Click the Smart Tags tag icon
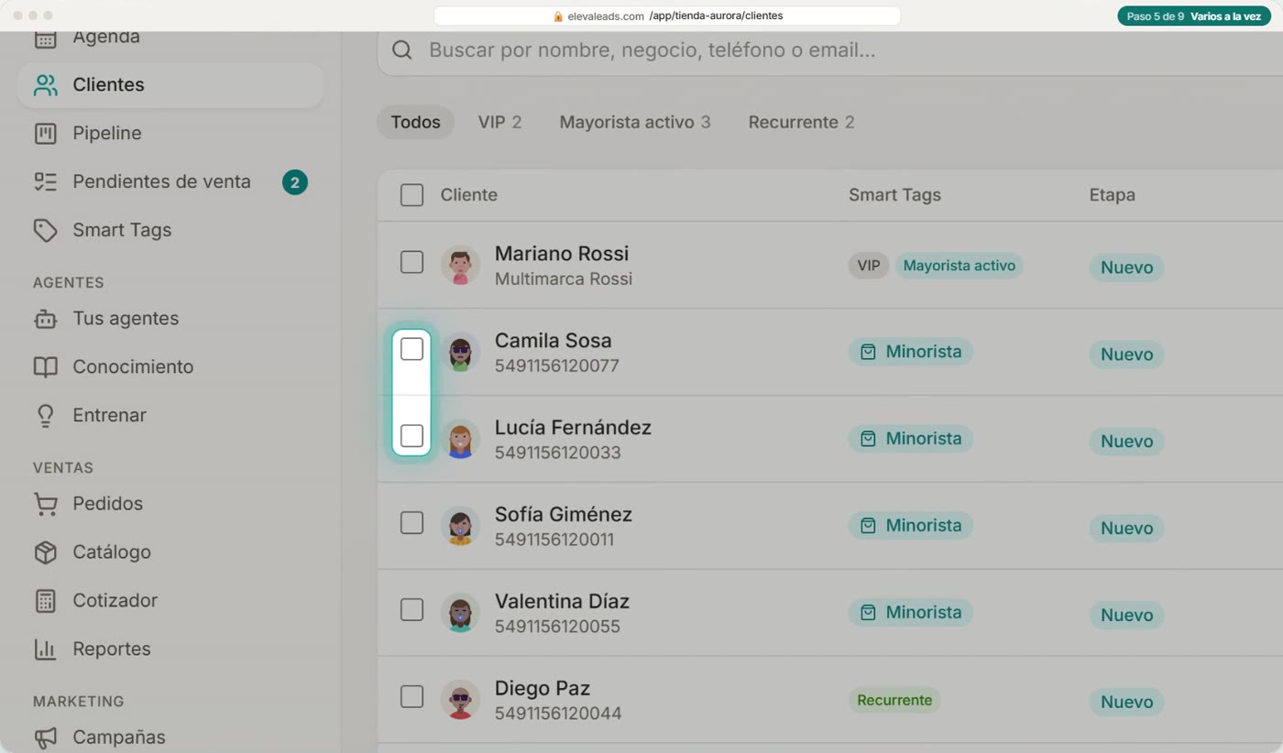Image resolution: width=1283 pixels, height=753 pixels. 45,230
